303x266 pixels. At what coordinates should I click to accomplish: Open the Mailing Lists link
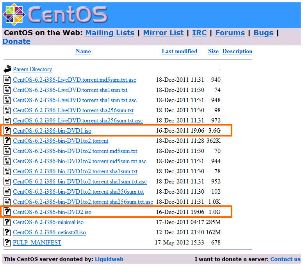click(x=110, y=33)
